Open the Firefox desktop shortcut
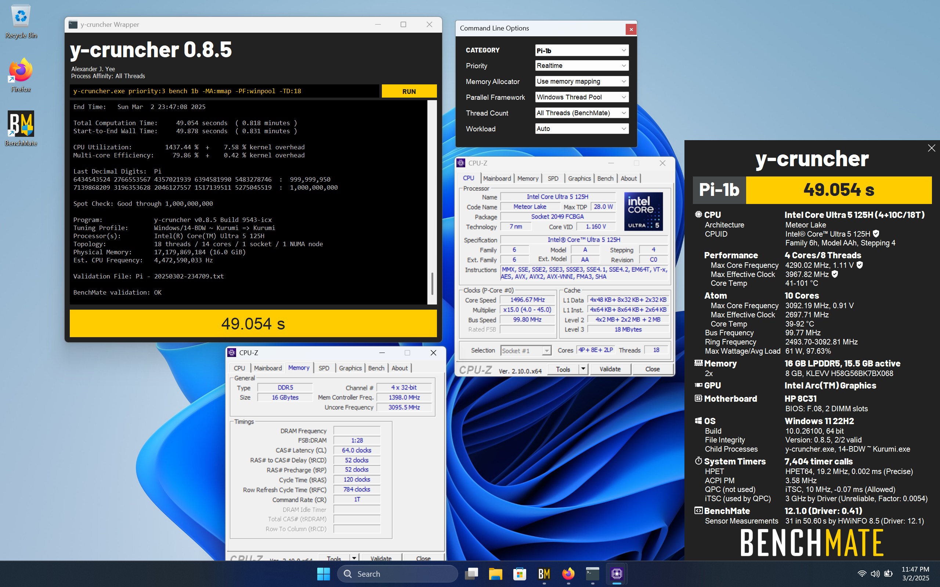Viewport: 940px width, 587px height. click(21, 75)
